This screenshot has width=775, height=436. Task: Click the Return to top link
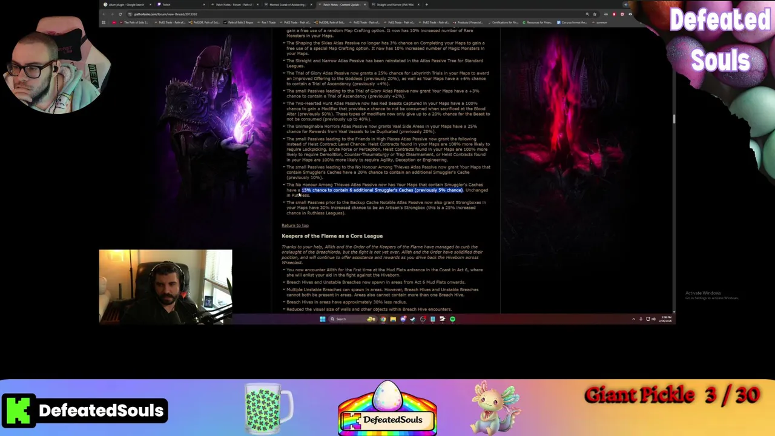coord(295,225)
